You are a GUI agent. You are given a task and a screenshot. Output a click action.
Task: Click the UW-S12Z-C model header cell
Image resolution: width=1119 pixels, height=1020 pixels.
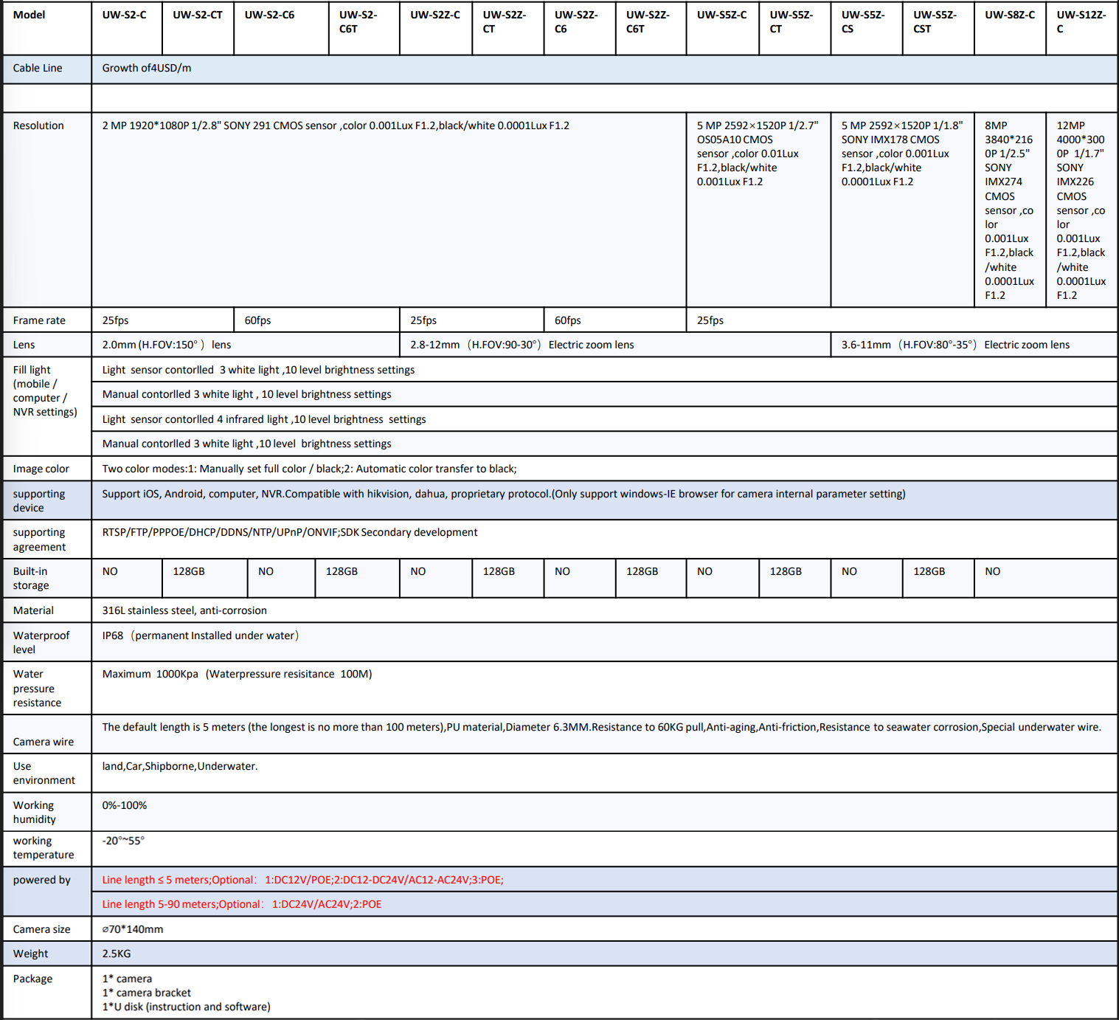pyautogui.click(x=1081, y=21)
